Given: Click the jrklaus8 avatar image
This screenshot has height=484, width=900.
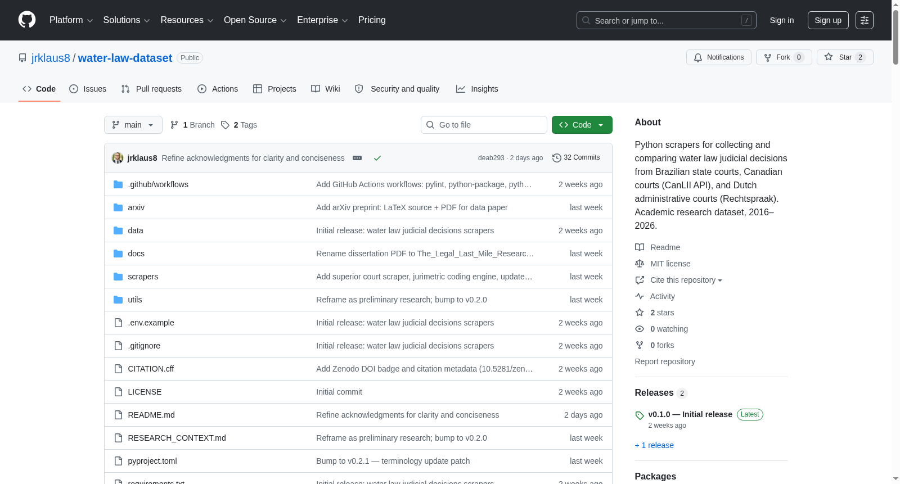Looking at the screenshot, I should (118, 158).
